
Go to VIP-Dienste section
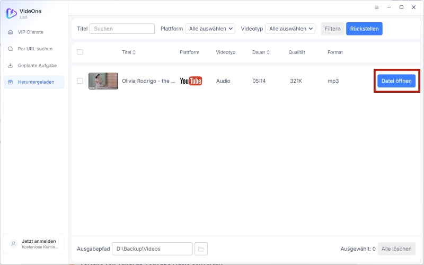click(34, 32)
